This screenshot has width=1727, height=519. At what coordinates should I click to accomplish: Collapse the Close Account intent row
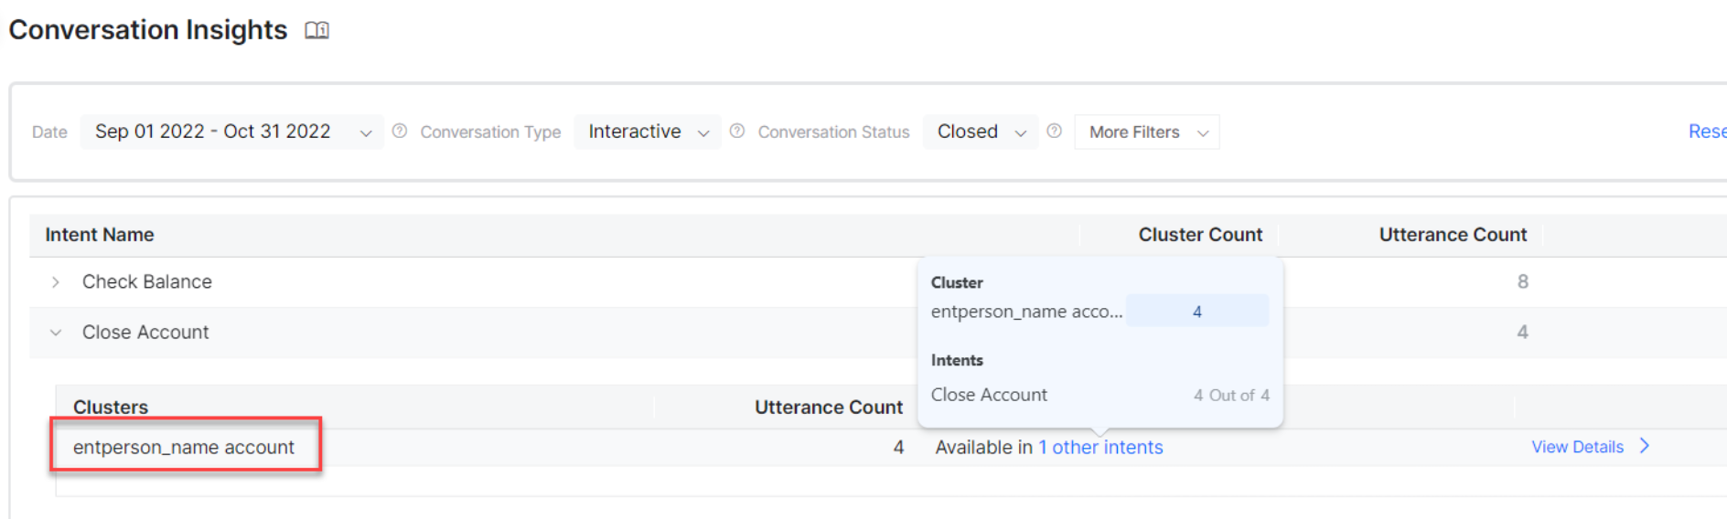pos(56,333)
